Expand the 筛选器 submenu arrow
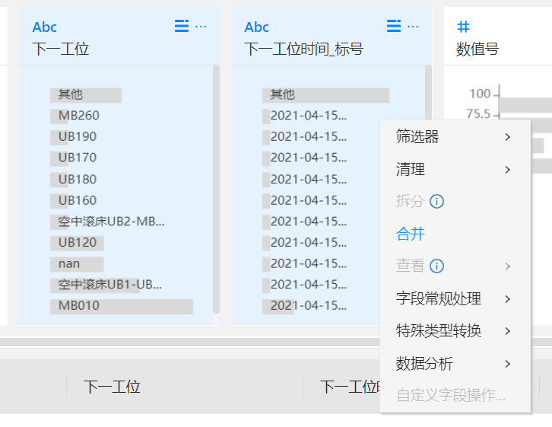This screenshot has width=552, height=427. click(507, 137)
